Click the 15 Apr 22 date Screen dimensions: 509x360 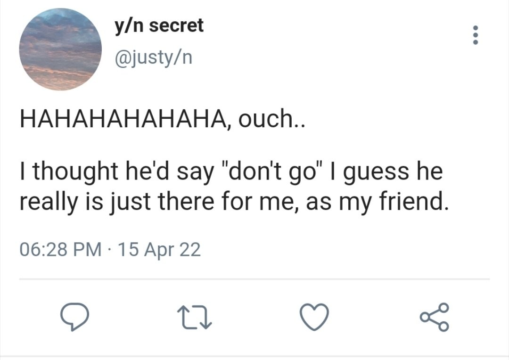160,250
